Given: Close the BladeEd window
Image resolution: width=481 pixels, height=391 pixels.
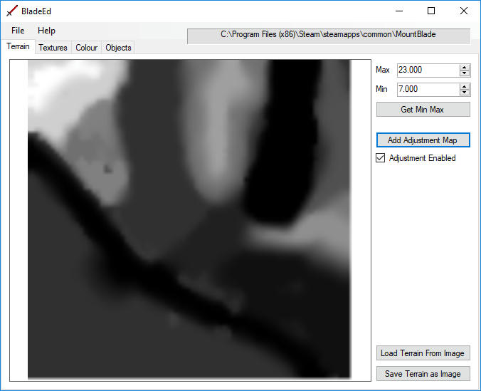Looking at the screenshot, I should point(464,11).
